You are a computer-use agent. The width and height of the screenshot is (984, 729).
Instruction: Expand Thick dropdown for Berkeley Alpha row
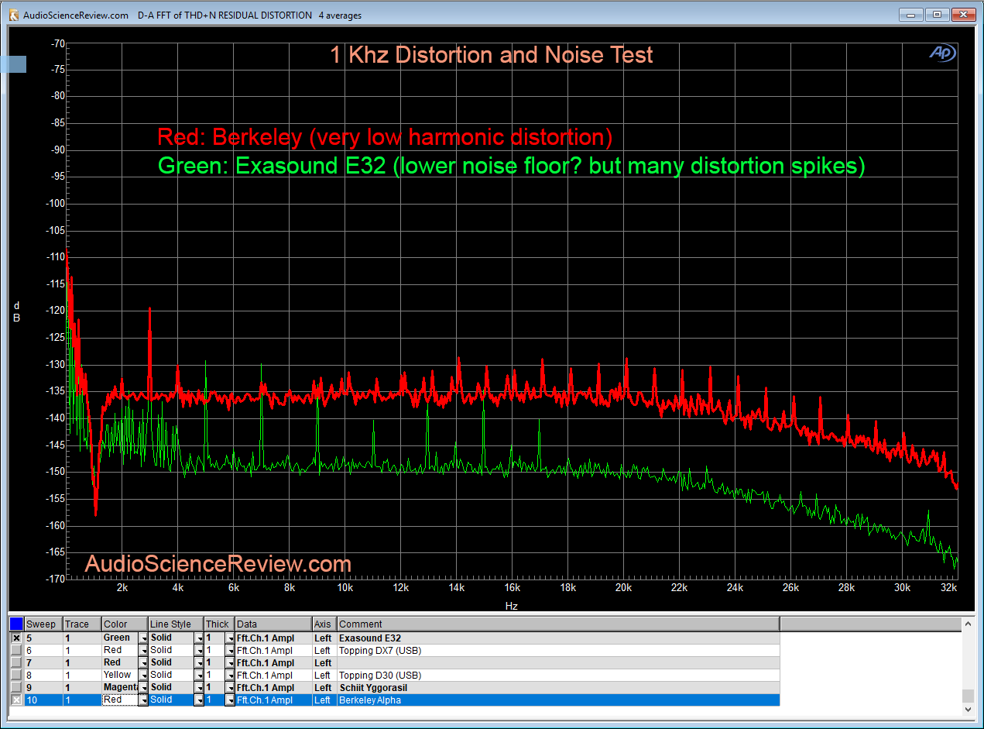229,700
